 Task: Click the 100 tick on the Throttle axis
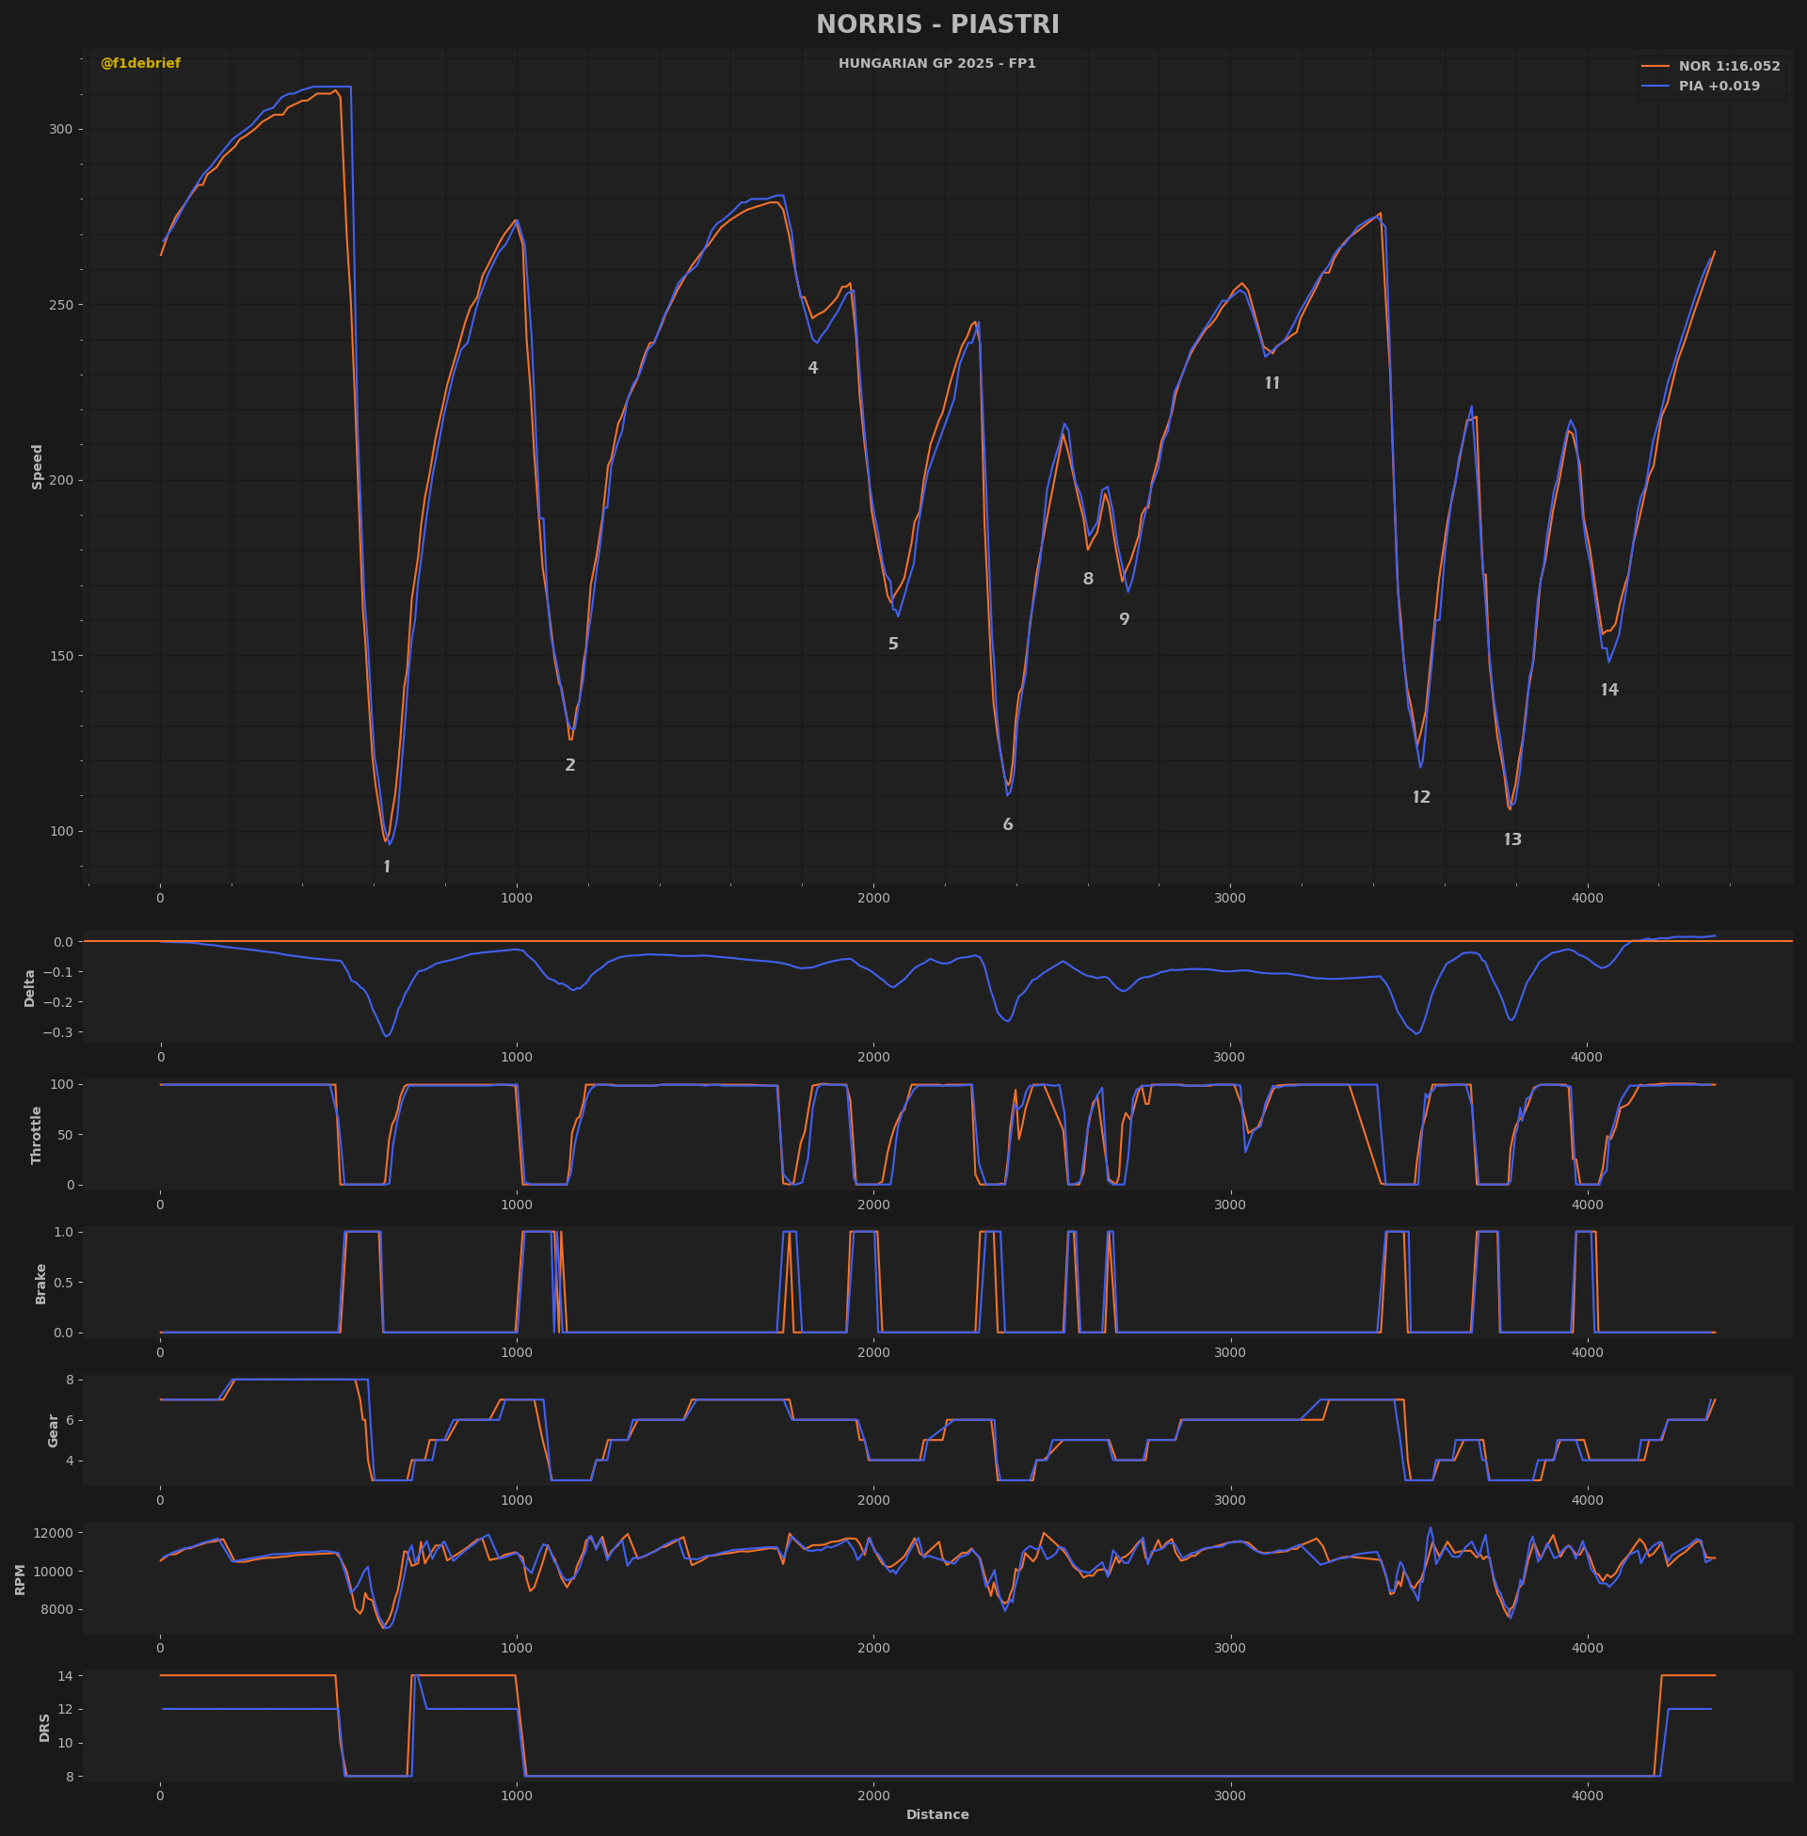(63, 1084)
